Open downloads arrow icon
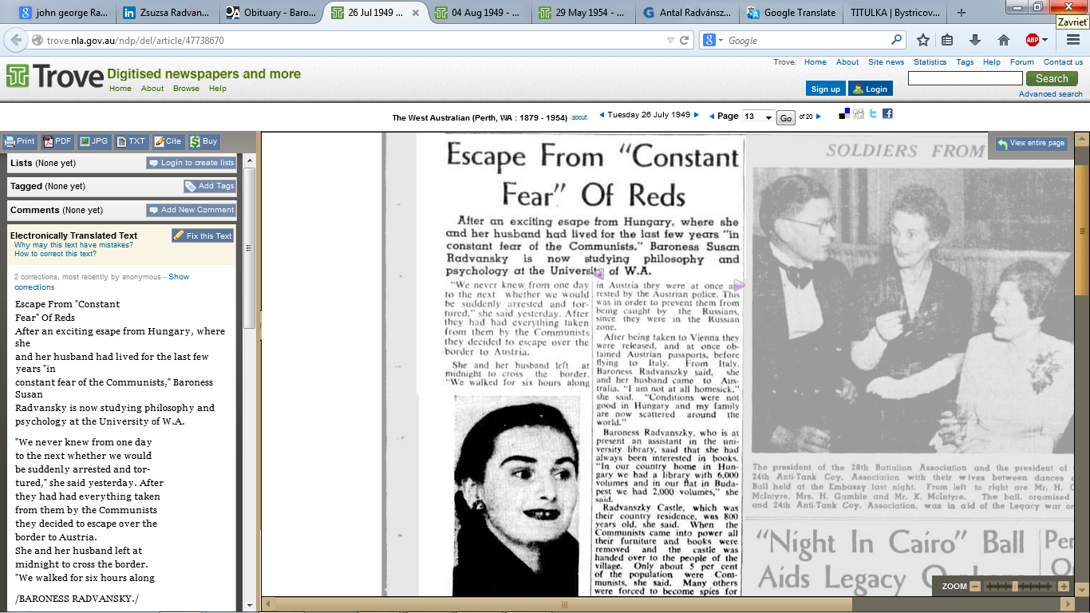 point(975,40)
